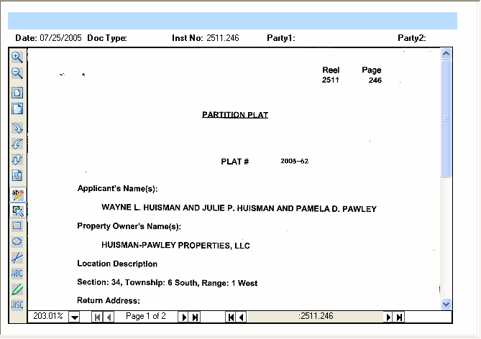Toggle the 'ab' highlighter annotation tool

(17, 195)
